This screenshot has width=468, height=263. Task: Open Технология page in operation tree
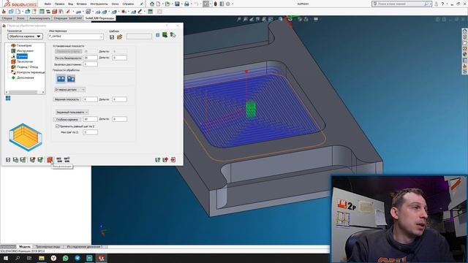pos(24,61)
